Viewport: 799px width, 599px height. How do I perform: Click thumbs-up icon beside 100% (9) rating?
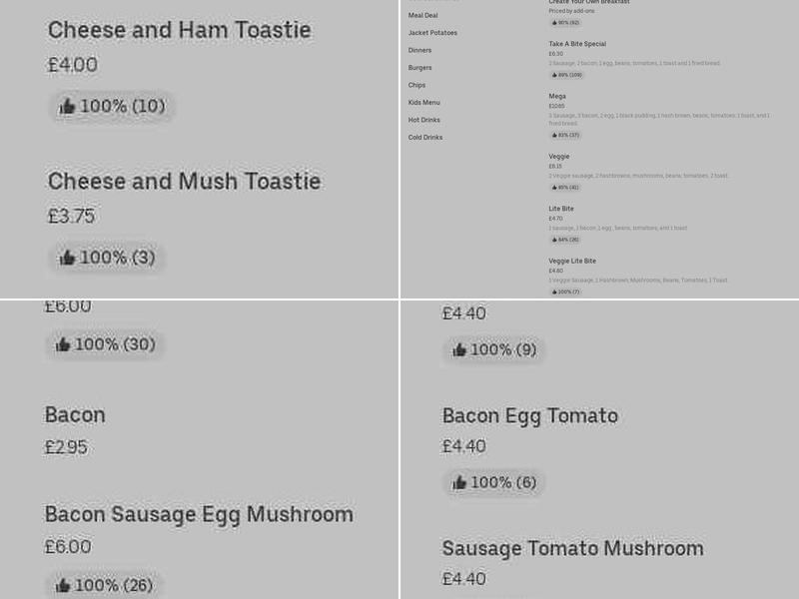pos(459,349)
